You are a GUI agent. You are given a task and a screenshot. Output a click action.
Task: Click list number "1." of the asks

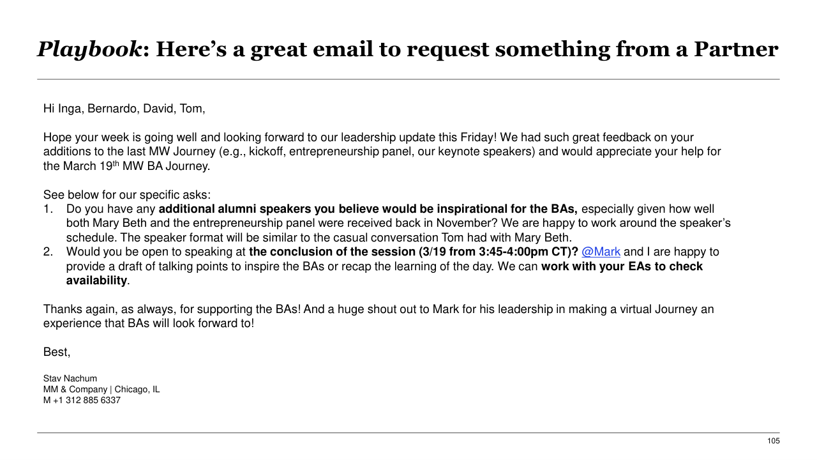tap(49, 209)
